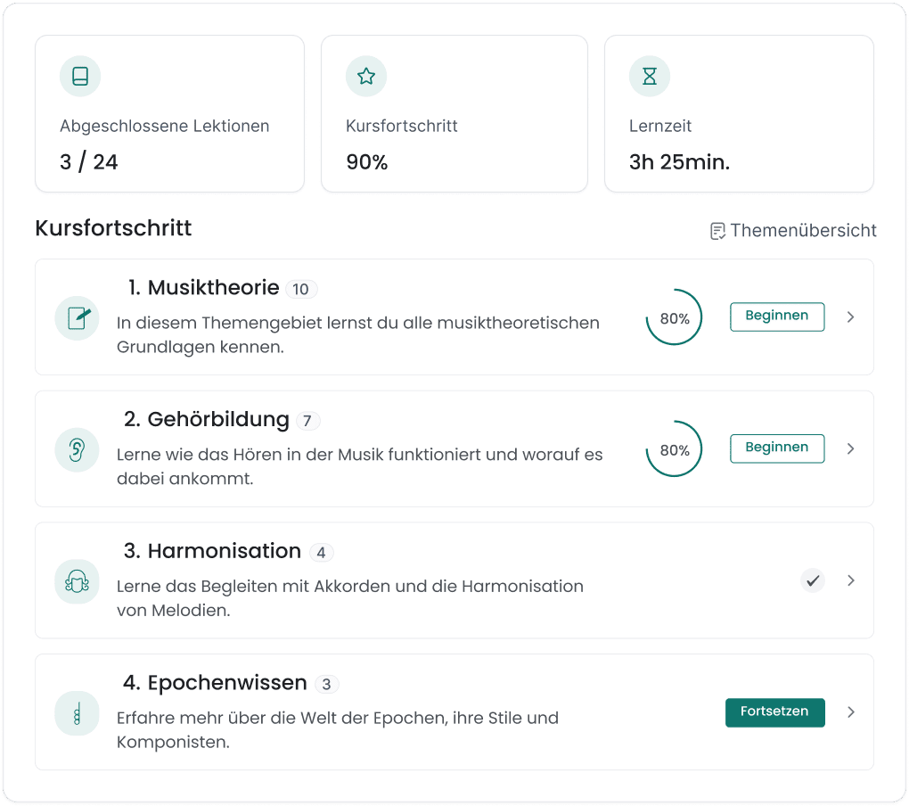Click the book icon on Abgeschlossene Lektionen card

click(x=78, y=76)
